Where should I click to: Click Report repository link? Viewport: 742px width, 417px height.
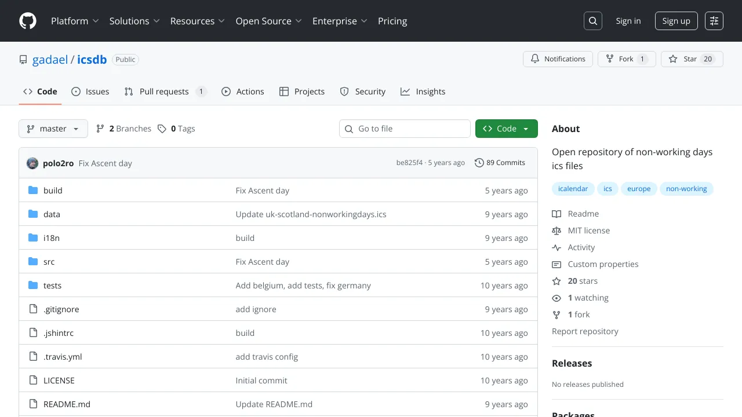[585, 331]
